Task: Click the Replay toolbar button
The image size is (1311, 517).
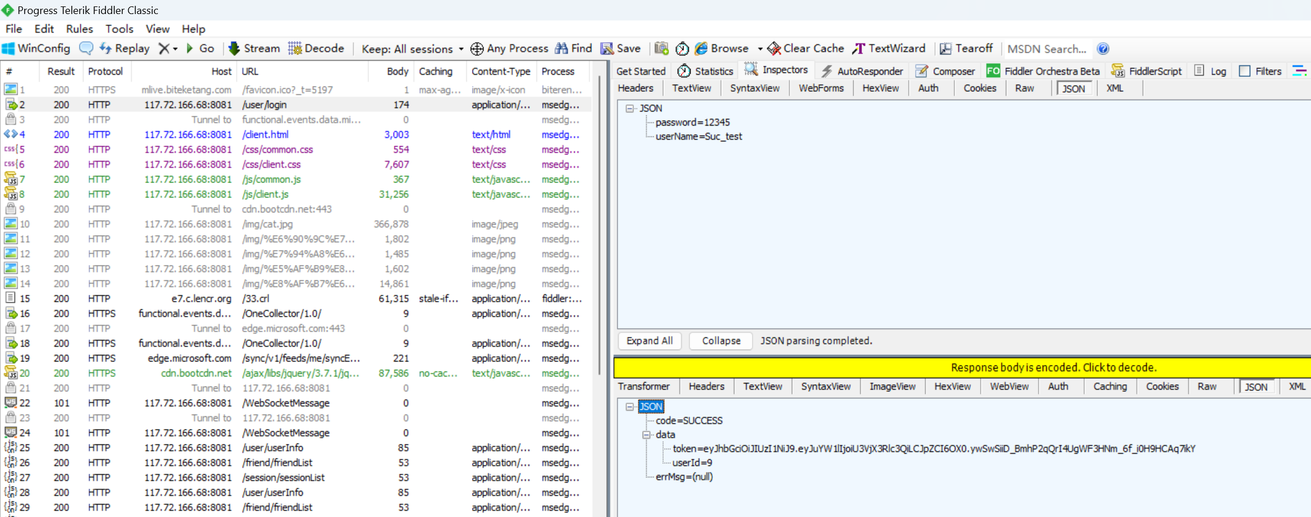Action: tap(125, 49)
